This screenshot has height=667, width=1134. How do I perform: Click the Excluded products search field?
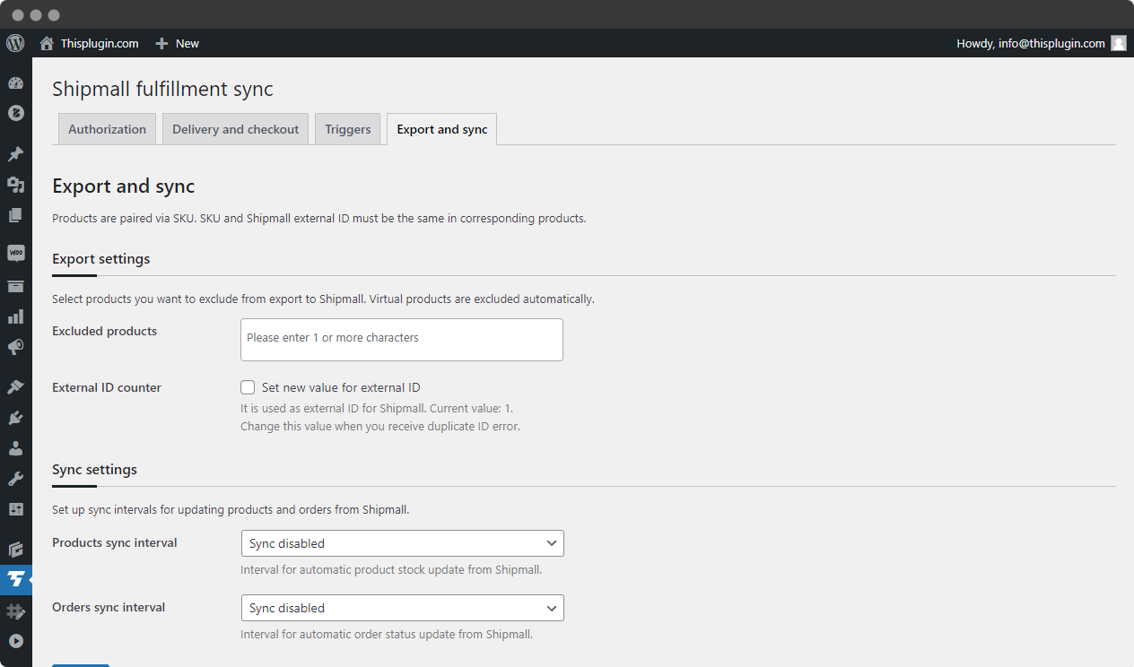point(401,339)
